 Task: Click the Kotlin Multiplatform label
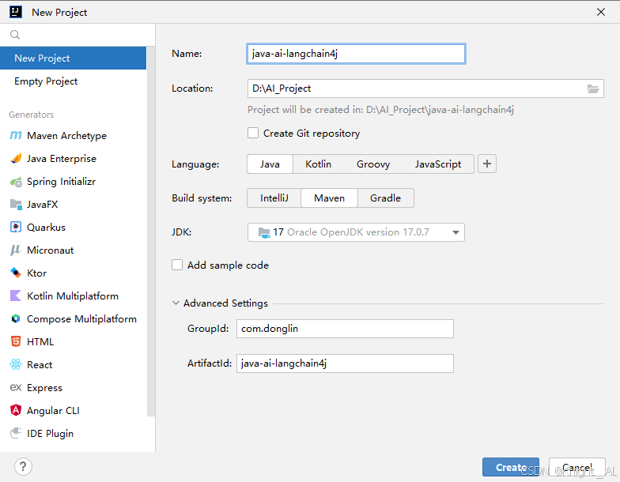73,296
